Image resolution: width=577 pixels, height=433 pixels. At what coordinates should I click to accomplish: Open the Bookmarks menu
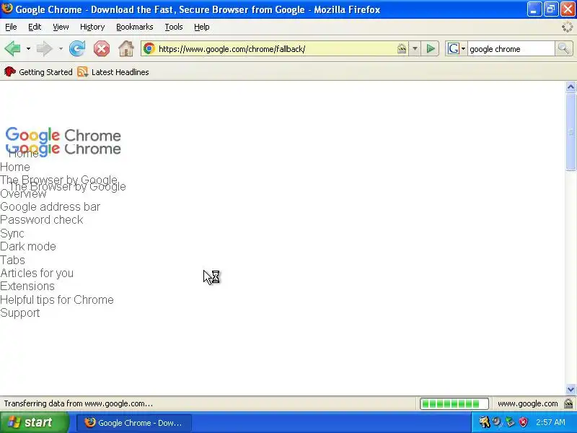(135, 27)
